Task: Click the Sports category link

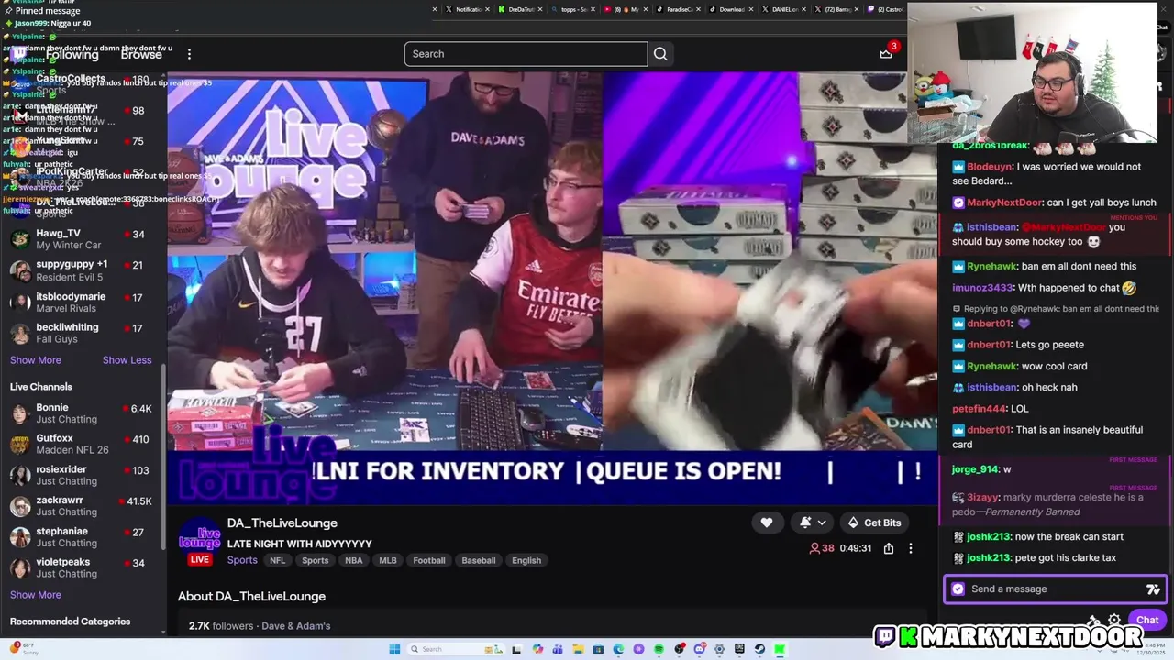Action: (242, 560)
